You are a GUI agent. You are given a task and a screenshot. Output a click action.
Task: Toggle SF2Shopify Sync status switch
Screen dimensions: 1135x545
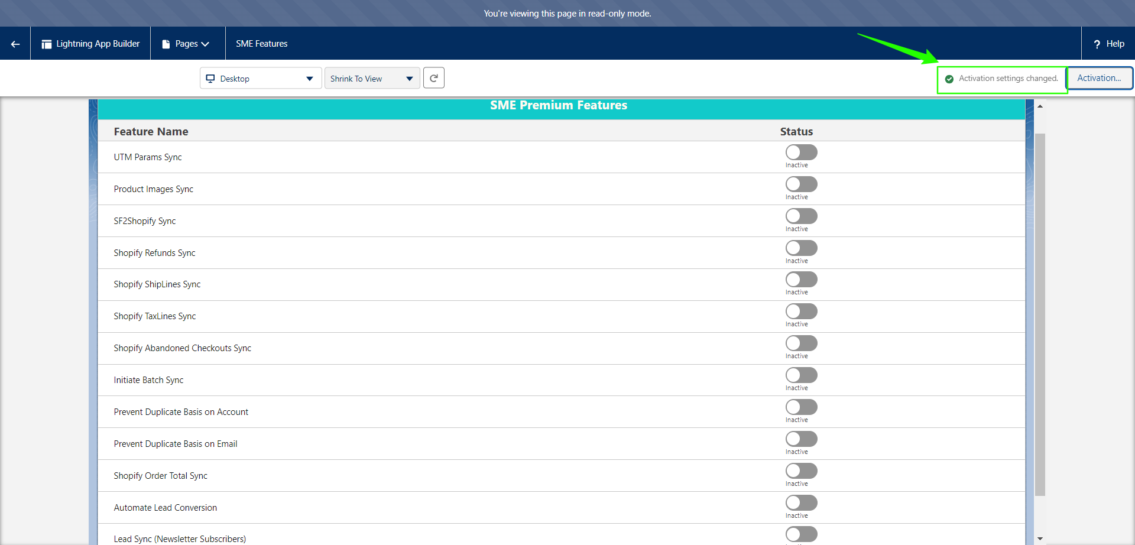click(x=802, y=216)
